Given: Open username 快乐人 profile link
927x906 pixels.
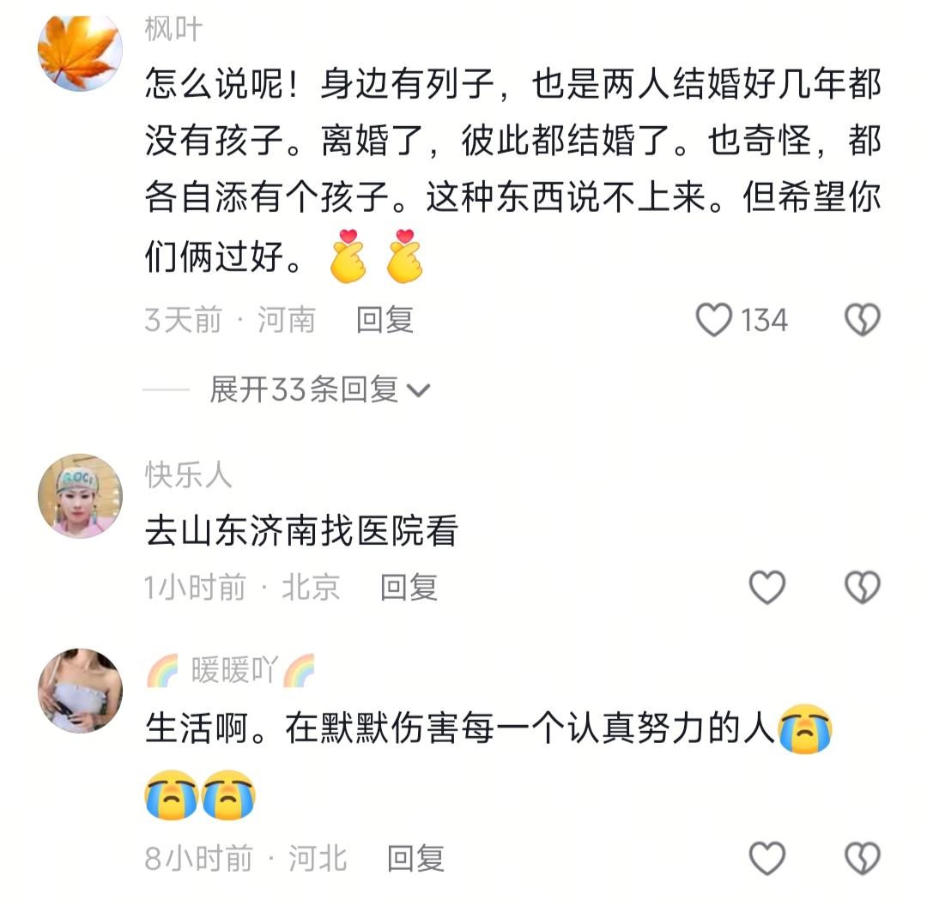Looking at the screenshot, I should (x=188, y=474).
